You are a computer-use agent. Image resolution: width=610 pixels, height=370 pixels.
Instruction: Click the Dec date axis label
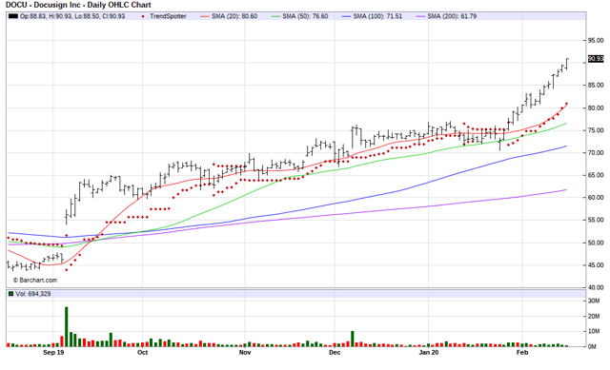[x=335, y=353]
